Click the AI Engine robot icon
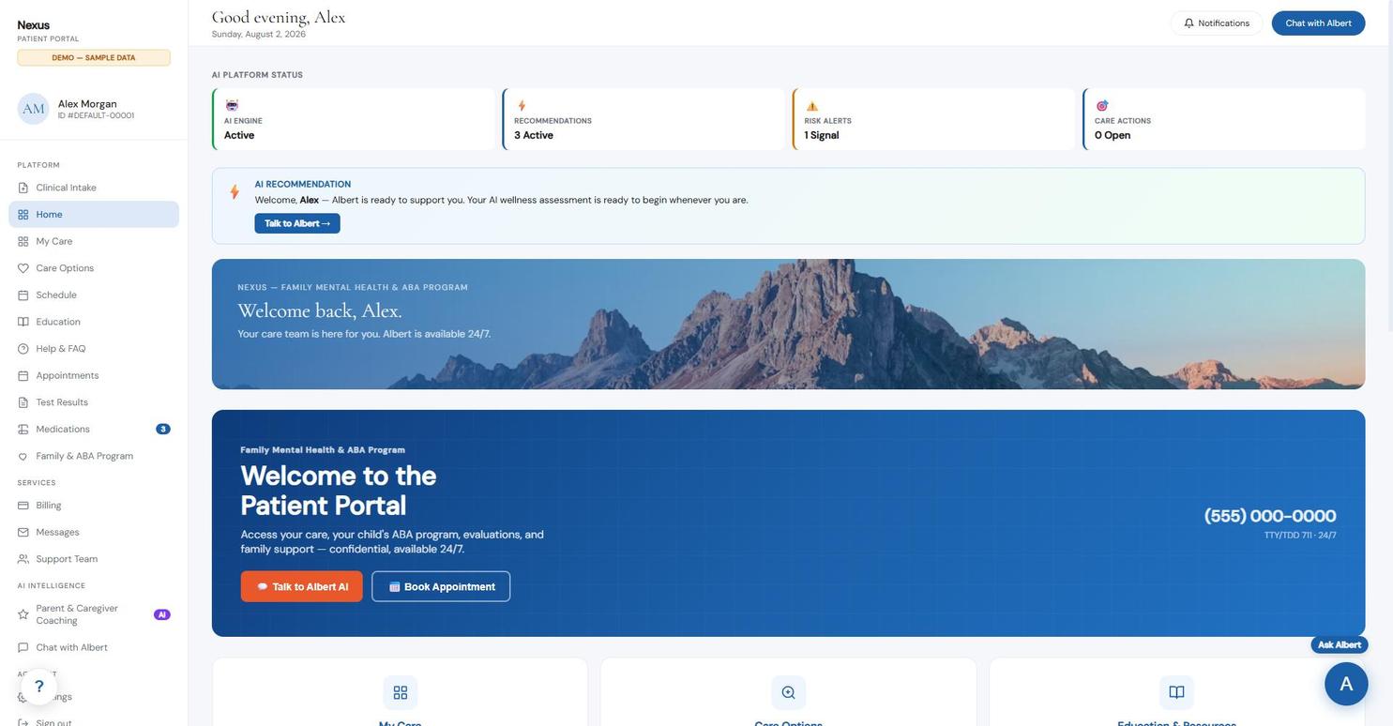Image resolution: width=1393 pixels, height=726 pixels. [232, 105]
